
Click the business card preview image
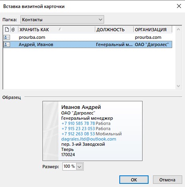click(92, 131)
